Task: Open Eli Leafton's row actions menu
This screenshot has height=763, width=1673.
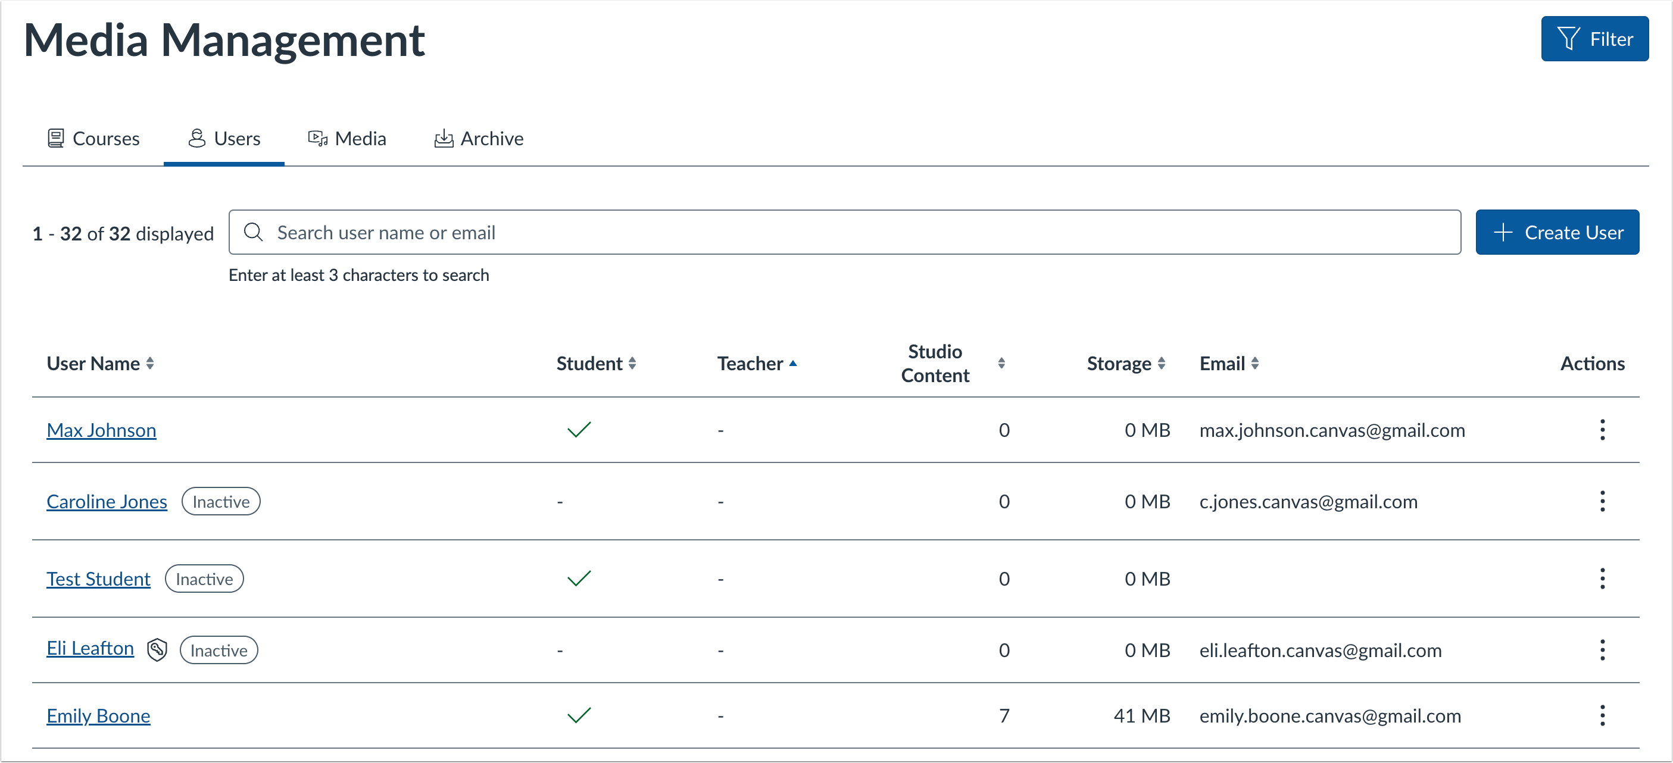Action: (1603, 649)
